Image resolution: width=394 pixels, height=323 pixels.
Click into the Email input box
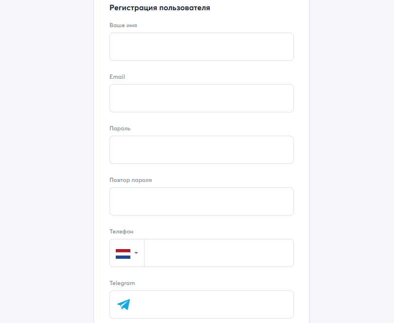pyautogui.click(x=201, y=98)
